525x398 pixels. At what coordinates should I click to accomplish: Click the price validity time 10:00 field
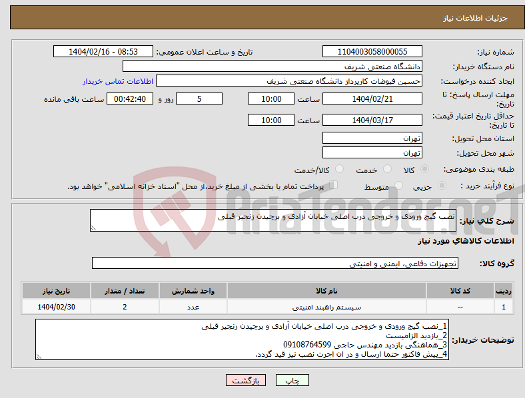[271, 120]
